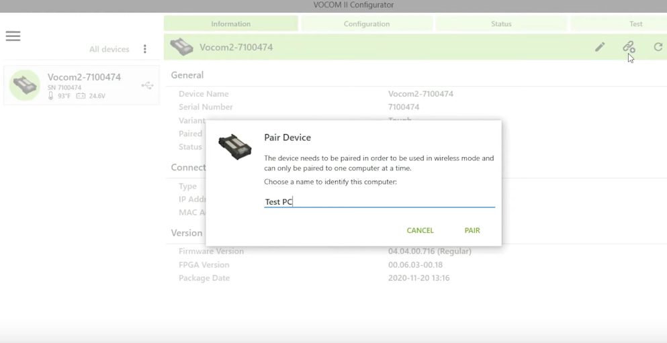Click the General section heading
The width and height of the screenshot is (667, 343).
click(x=187, y=75)
